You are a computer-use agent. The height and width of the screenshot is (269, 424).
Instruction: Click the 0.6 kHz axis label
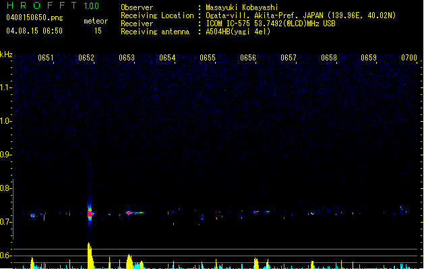[x=5, y=256]
